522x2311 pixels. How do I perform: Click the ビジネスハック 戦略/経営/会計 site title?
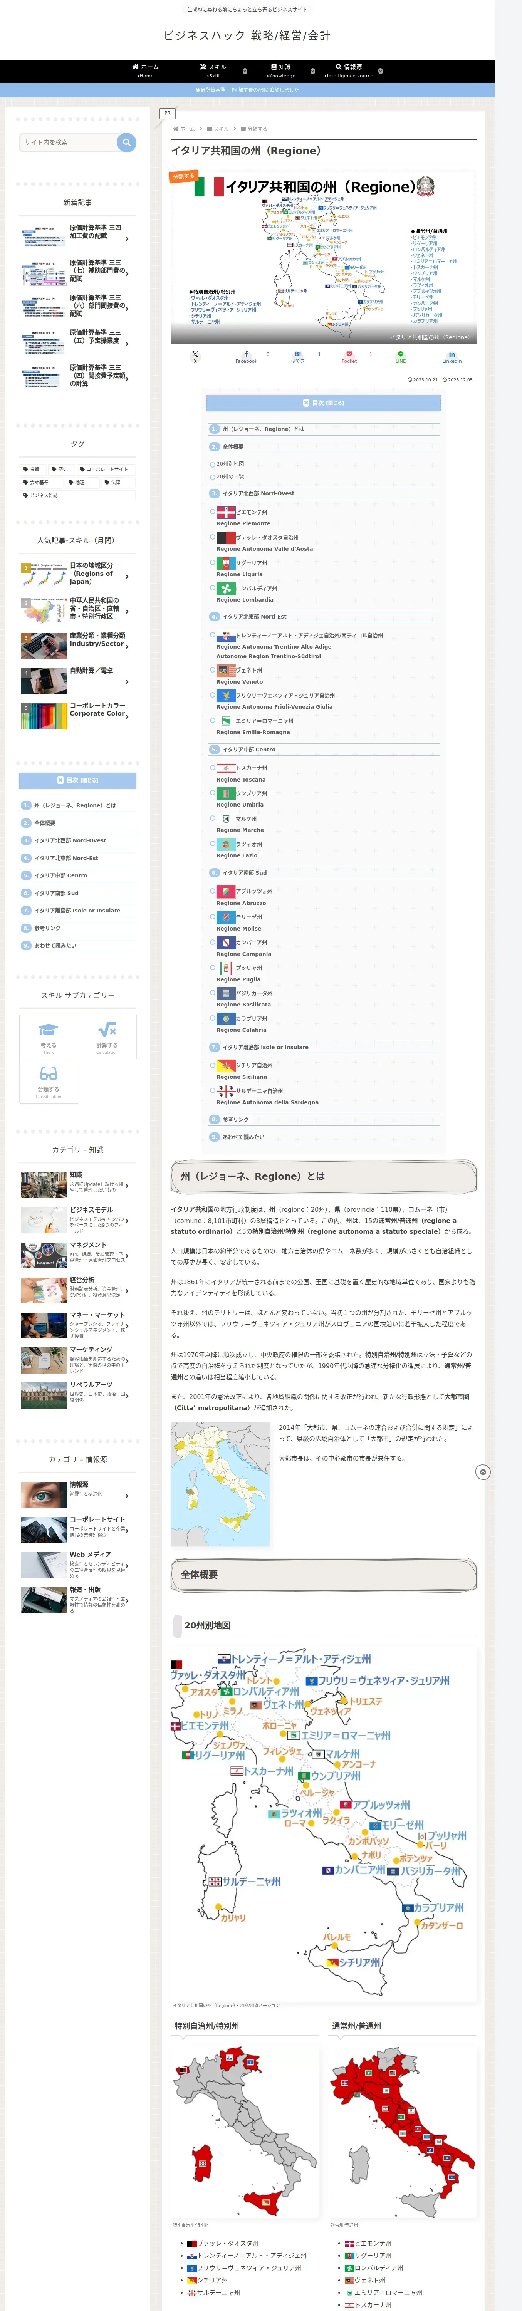pyautogui.click(x=247, y=36)
